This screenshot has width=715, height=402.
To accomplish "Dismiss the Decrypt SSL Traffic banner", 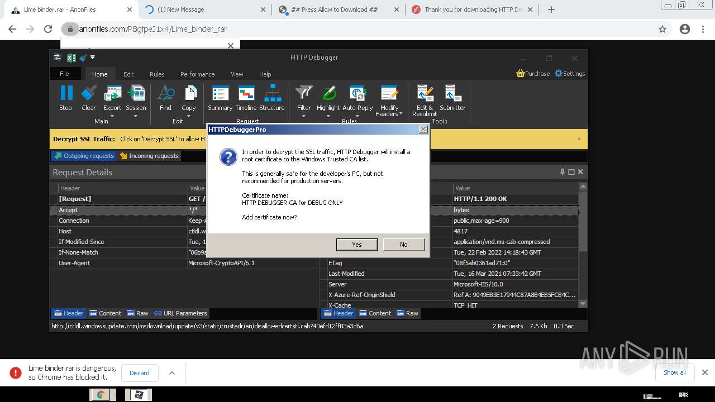I will [579, 139].
